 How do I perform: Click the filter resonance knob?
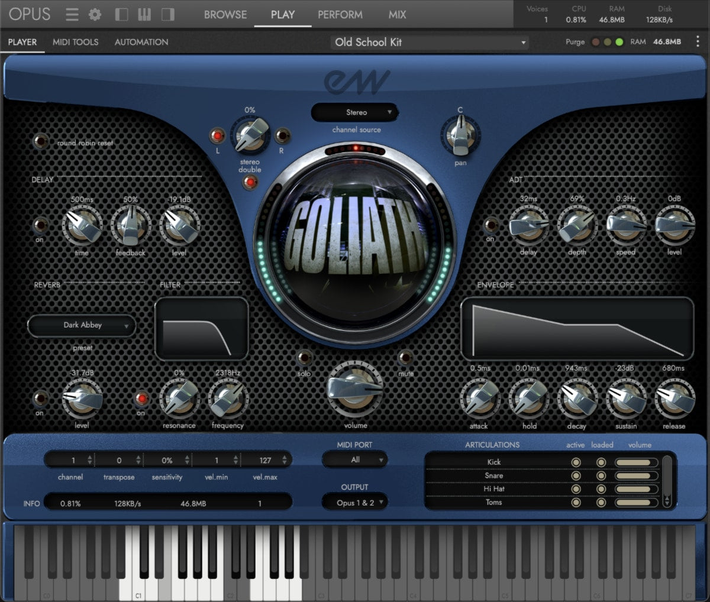[179, 398]
